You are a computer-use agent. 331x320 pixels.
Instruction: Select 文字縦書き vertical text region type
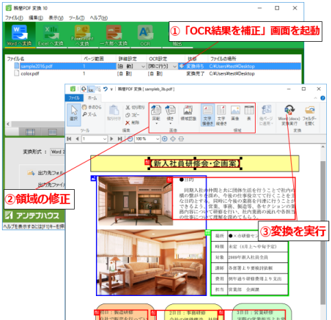pyautogui.click(x=221, y=115)
